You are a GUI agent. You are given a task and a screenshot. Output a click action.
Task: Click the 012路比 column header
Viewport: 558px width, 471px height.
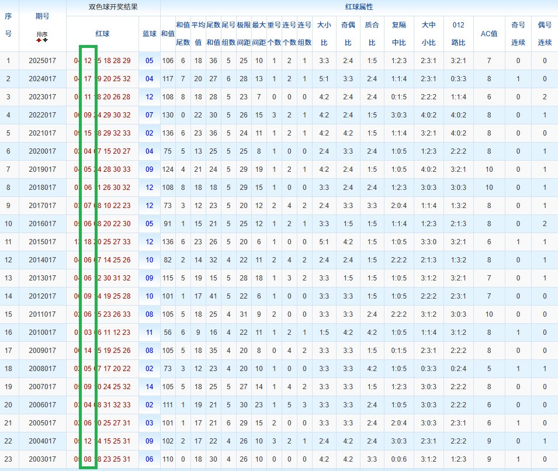pyautogui.click(x=458, y=33)
